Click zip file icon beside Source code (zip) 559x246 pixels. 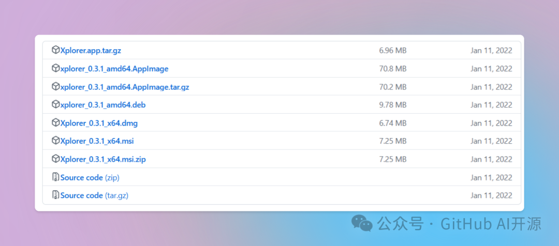(x=55, y=177)
